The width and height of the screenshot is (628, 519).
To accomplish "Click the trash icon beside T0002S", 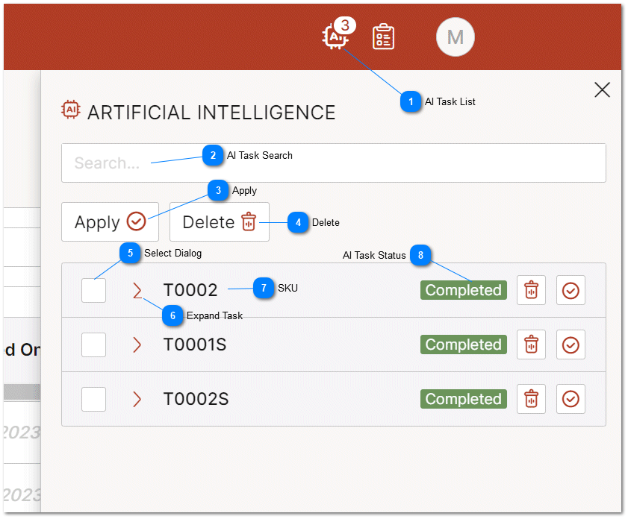I will (531, 399).
